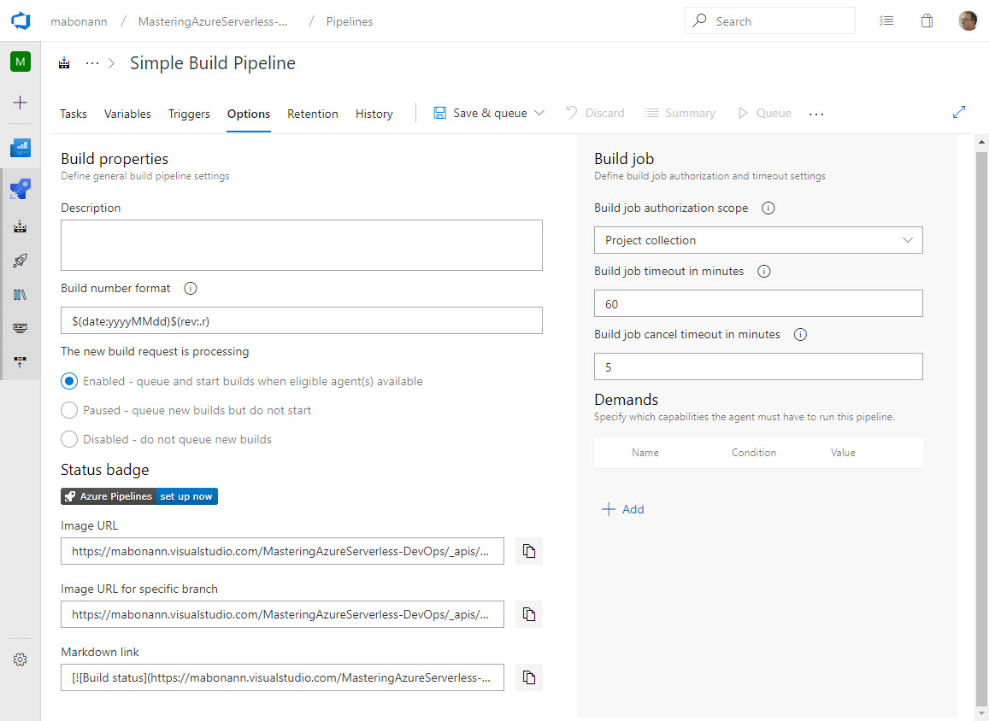The height and width of the screenshot is (721, 989).
Task: Show info for Build number format
Action: (190, 288)
